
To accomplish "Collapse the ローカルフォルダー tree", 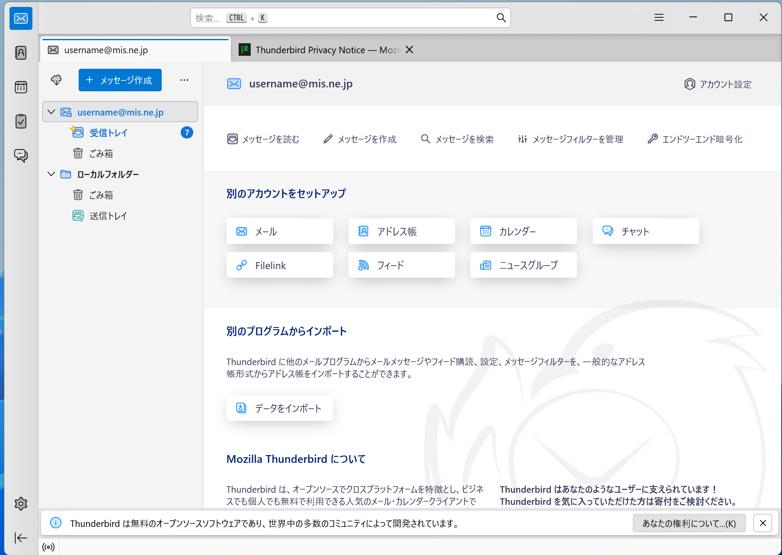I will tap(51, 174).
